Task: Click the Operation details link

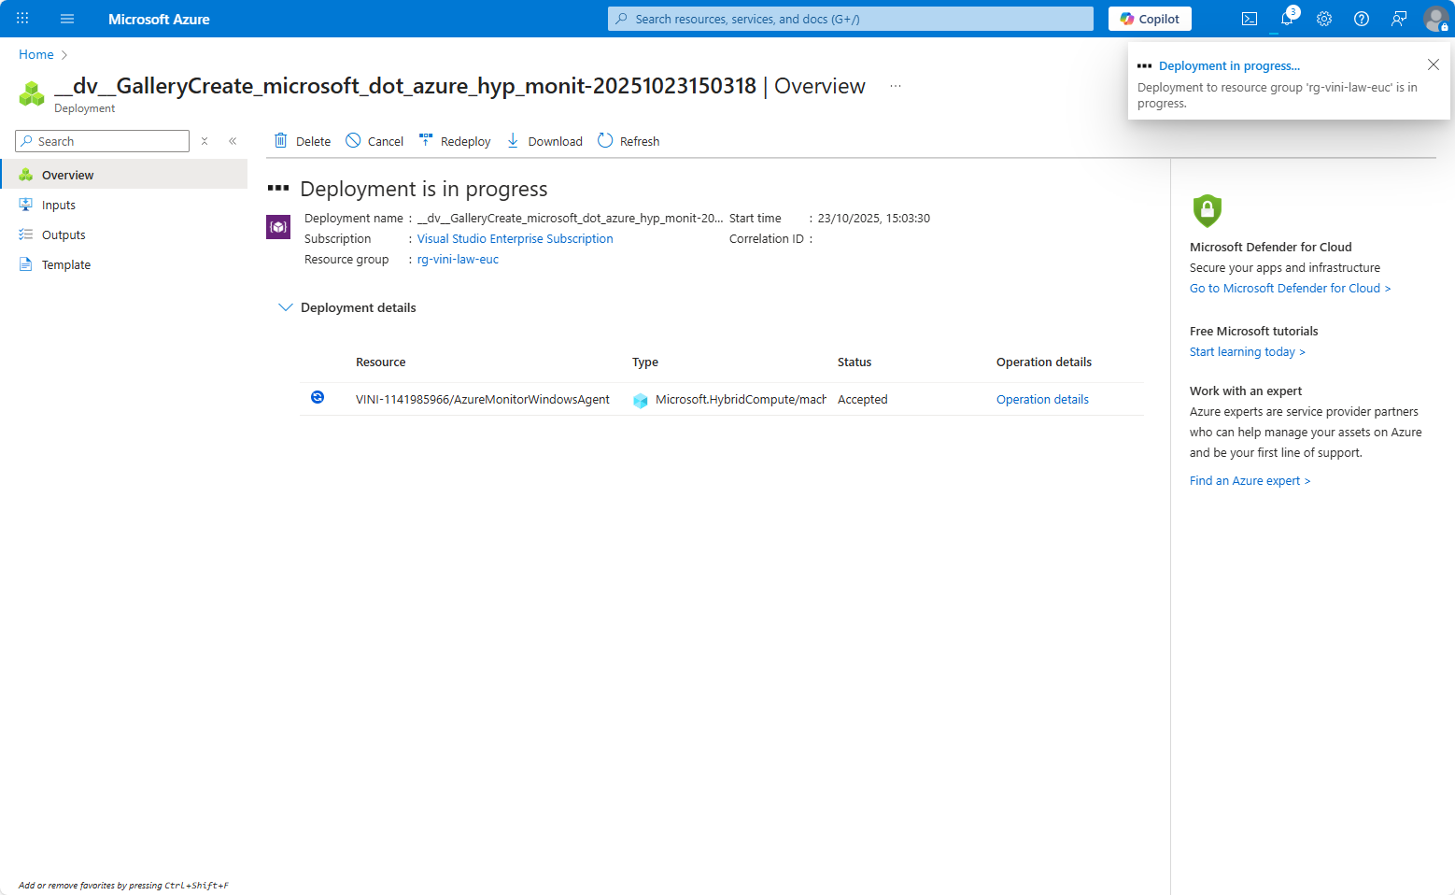Action: (1042, 399)
